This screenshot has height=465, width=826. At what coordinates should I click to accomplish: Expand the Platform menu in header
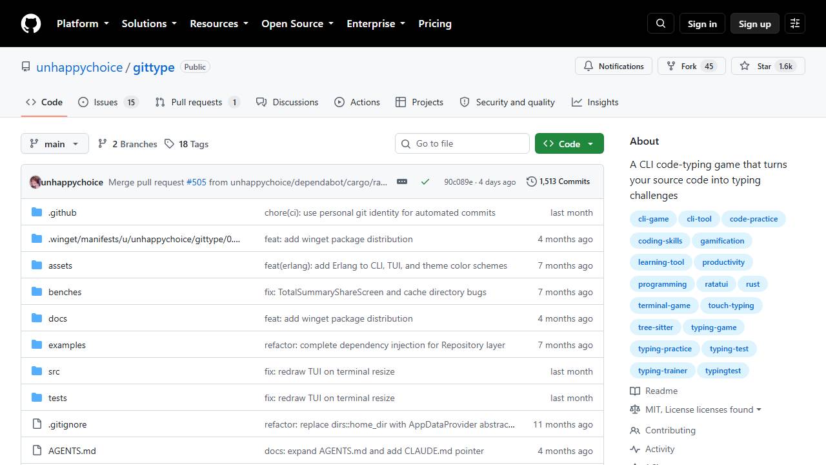pos(83,23)
